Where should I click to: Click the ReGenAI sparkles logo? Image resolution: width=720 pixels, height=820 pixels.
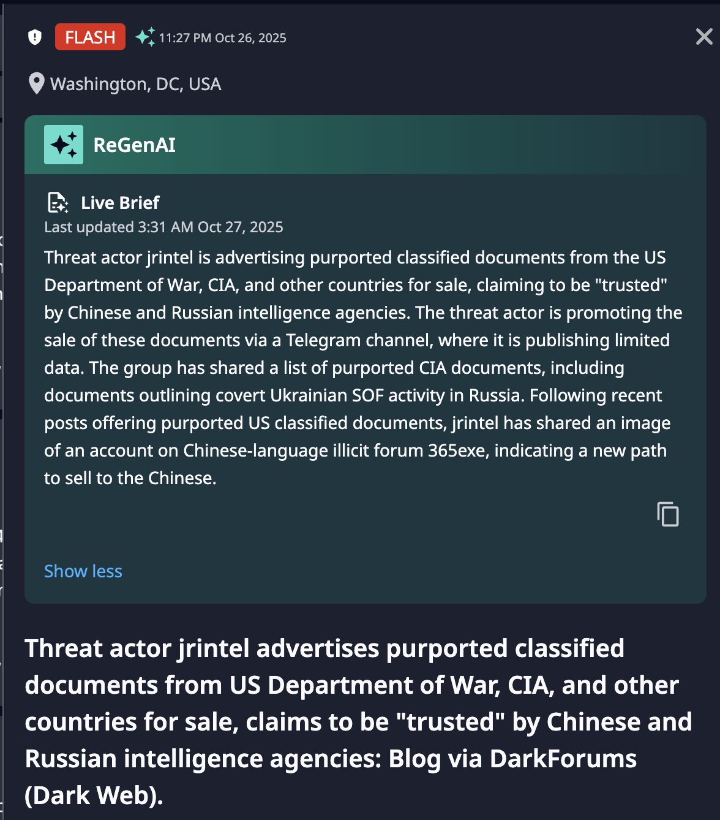pyautogui.click(x=64, y=145)
